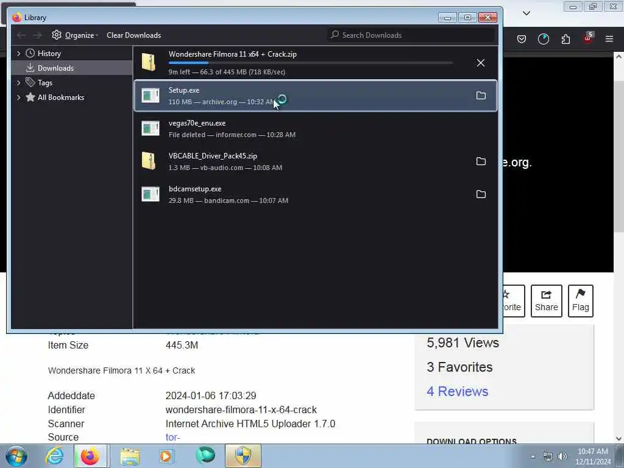Image resolution: width=624 pixels, height=468 pixels.
Task: Click Clear Downloads button
Action: click(x=133, y=35)
